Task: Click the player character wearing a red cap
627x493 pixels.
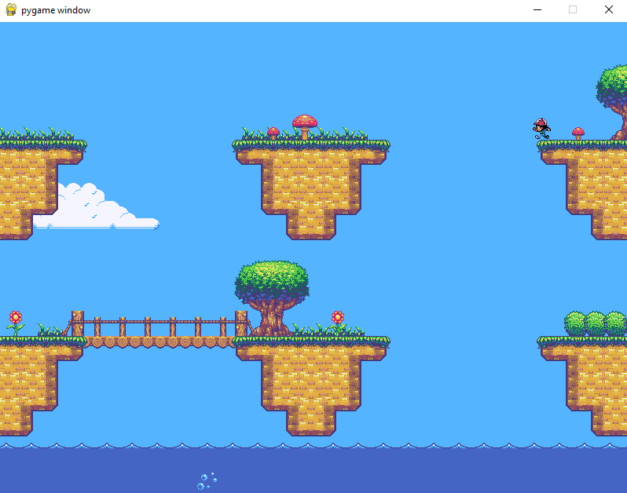Action: 541,130
